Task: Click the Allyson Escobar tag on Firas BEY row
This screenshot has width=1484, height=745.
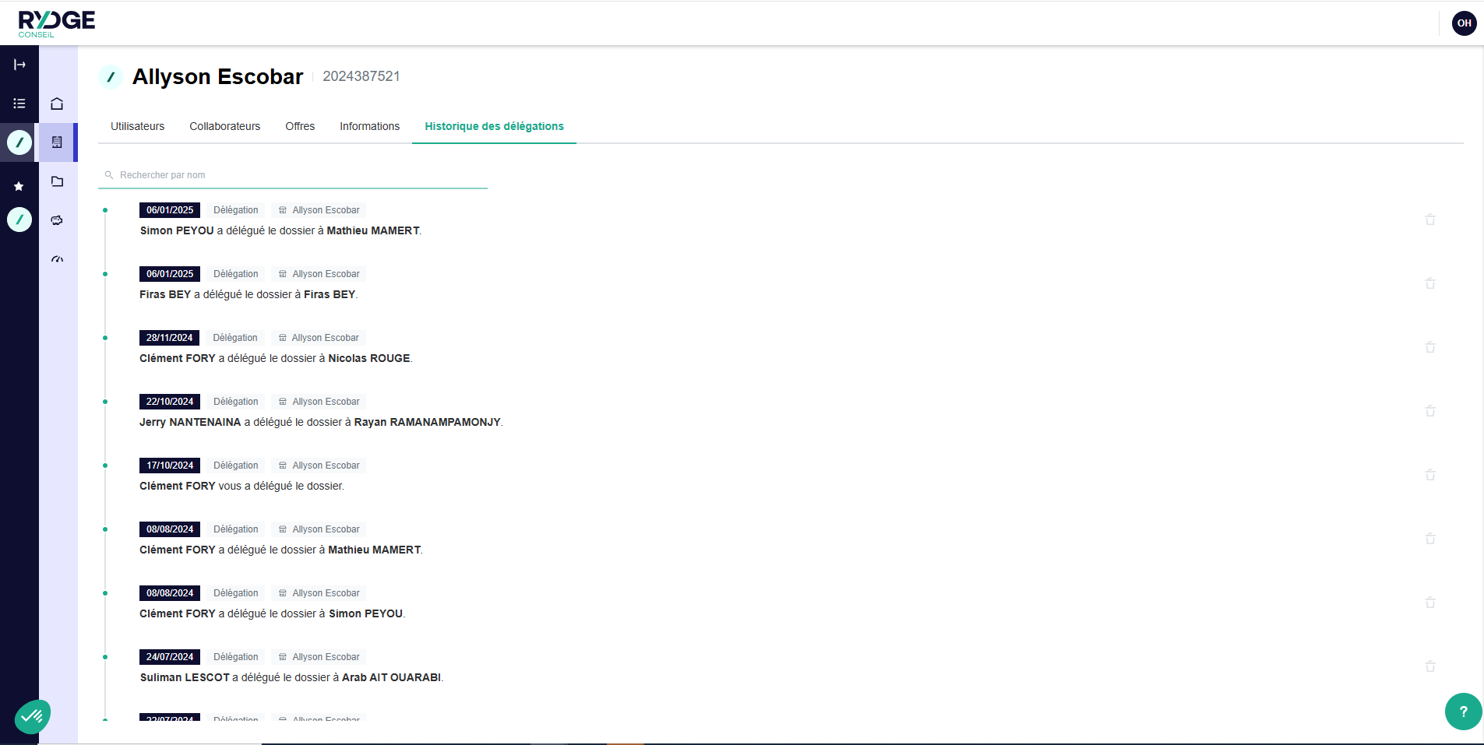Action: click(x=319, y=274)
